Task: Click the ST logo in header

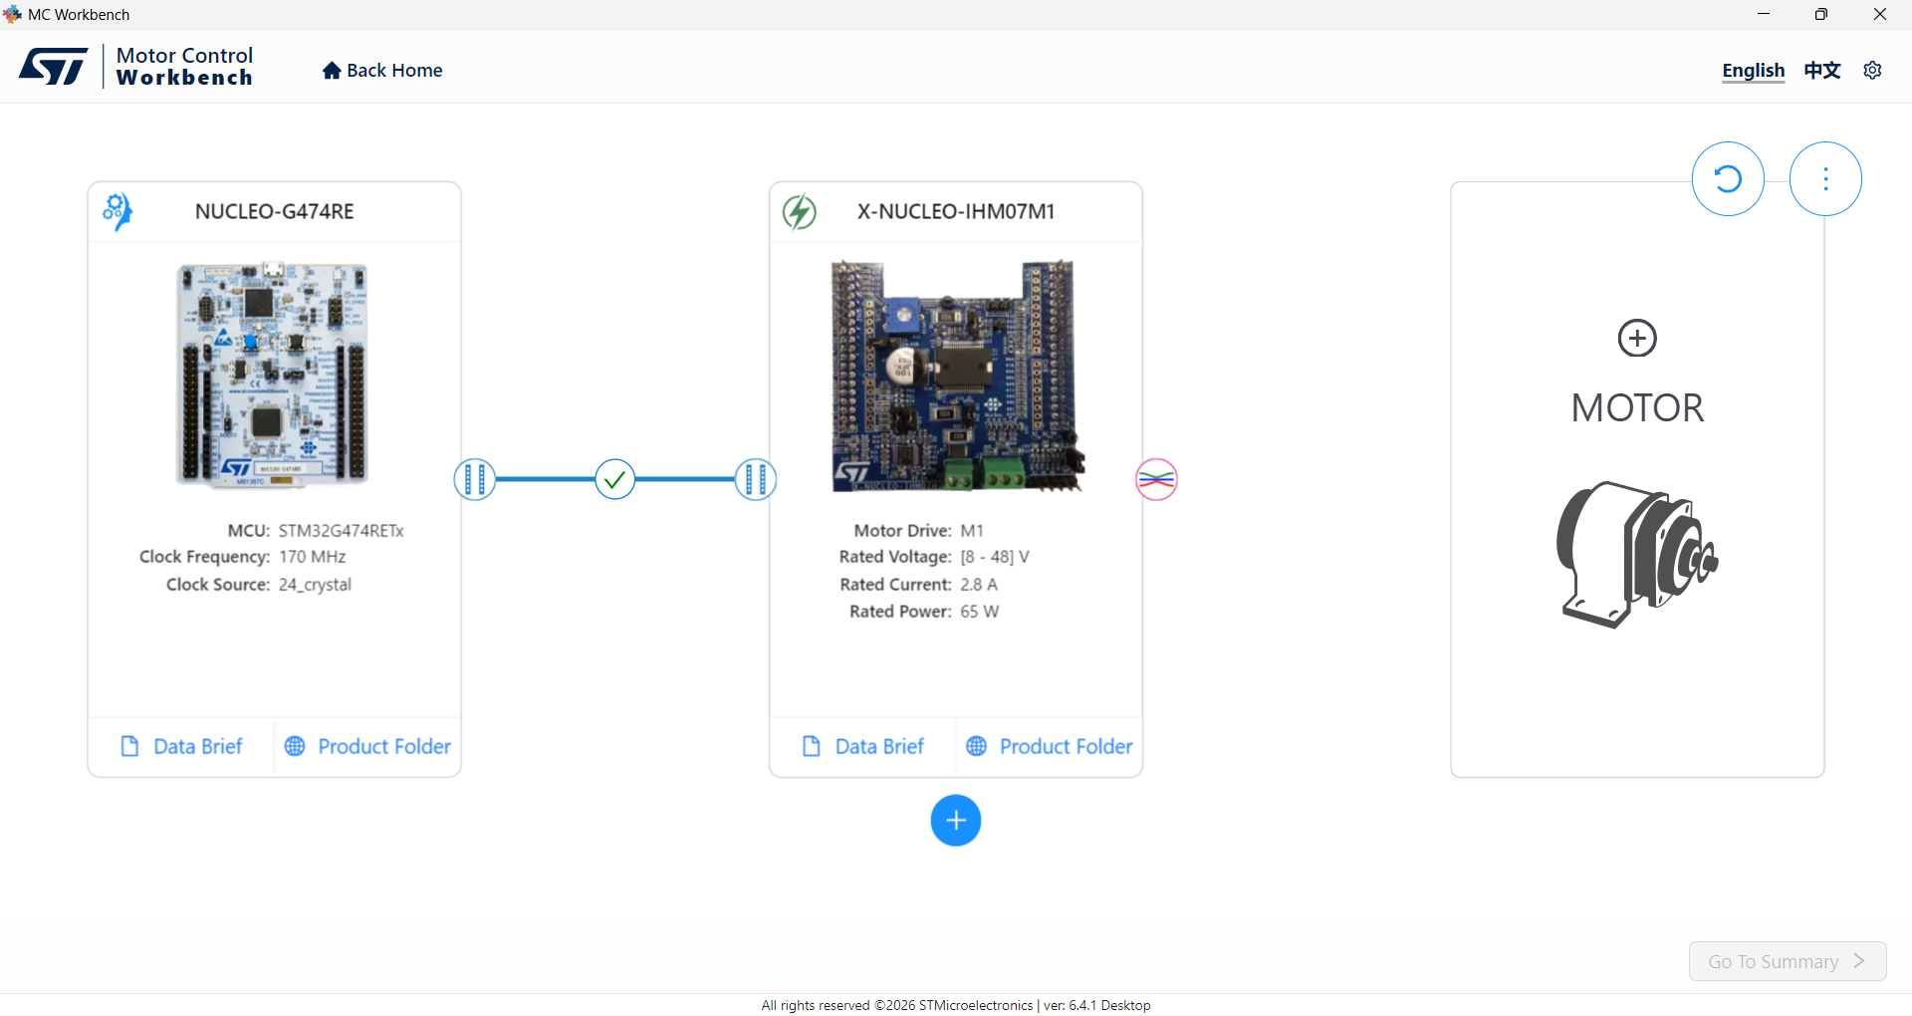Action: point(54,67)
